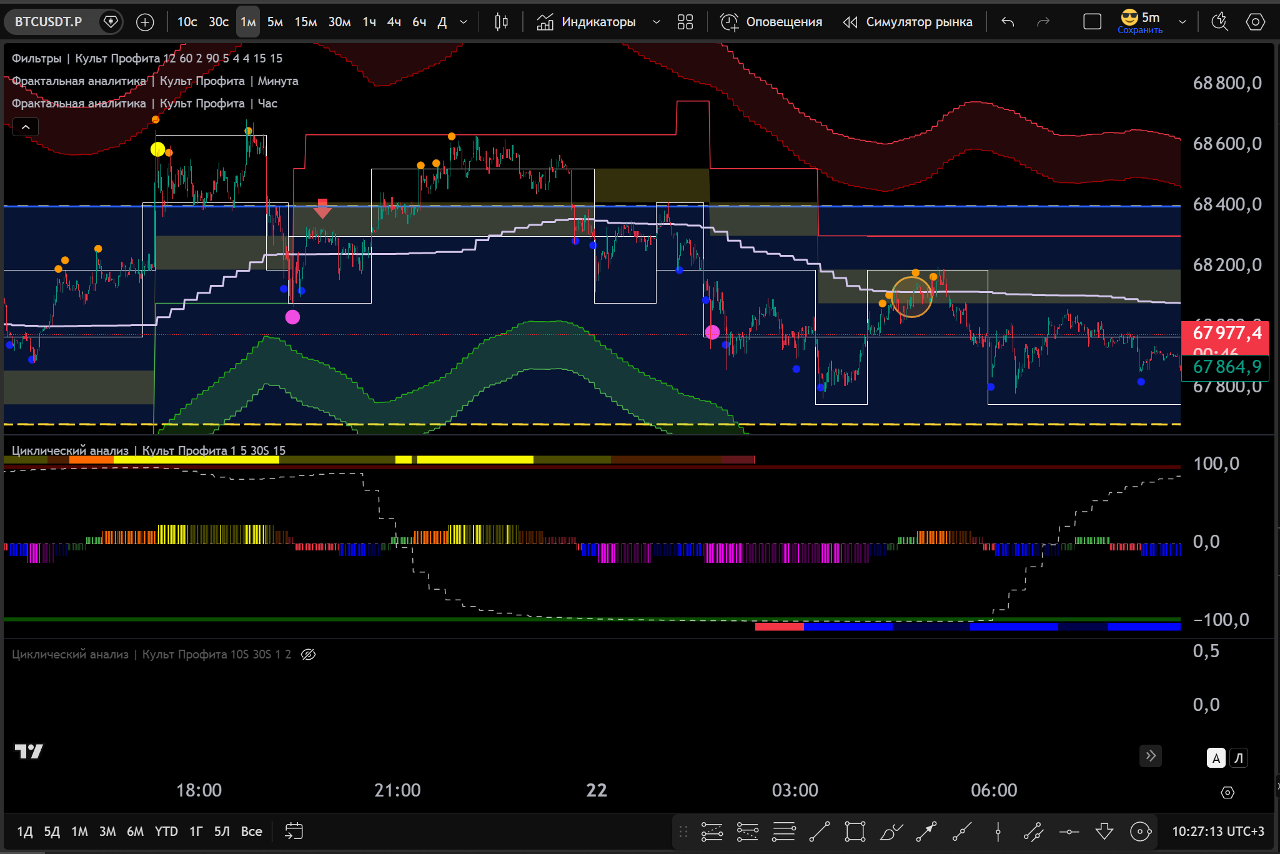Screen dimensions: 1280x854
Task: Select the rectangle drawing tool
Action: pyautogui.click(x=855, y=832)
